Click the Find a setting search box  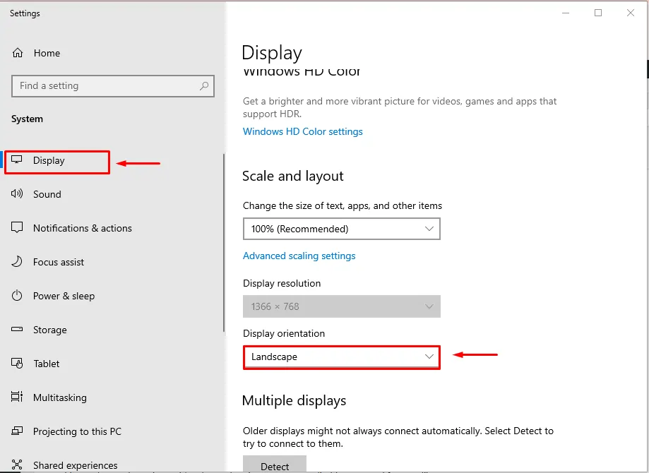(106, 86)
